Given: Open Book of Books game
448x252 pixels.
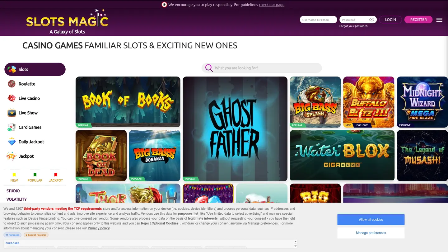Looking at the screenshot, I should click(x=128, y=102).
